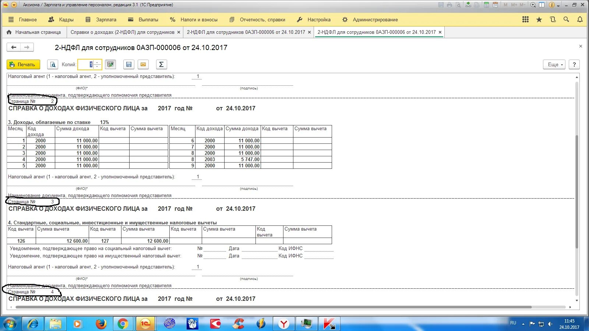
Task: Go forward with the right arrow button
Action: (x=27, y=47)
